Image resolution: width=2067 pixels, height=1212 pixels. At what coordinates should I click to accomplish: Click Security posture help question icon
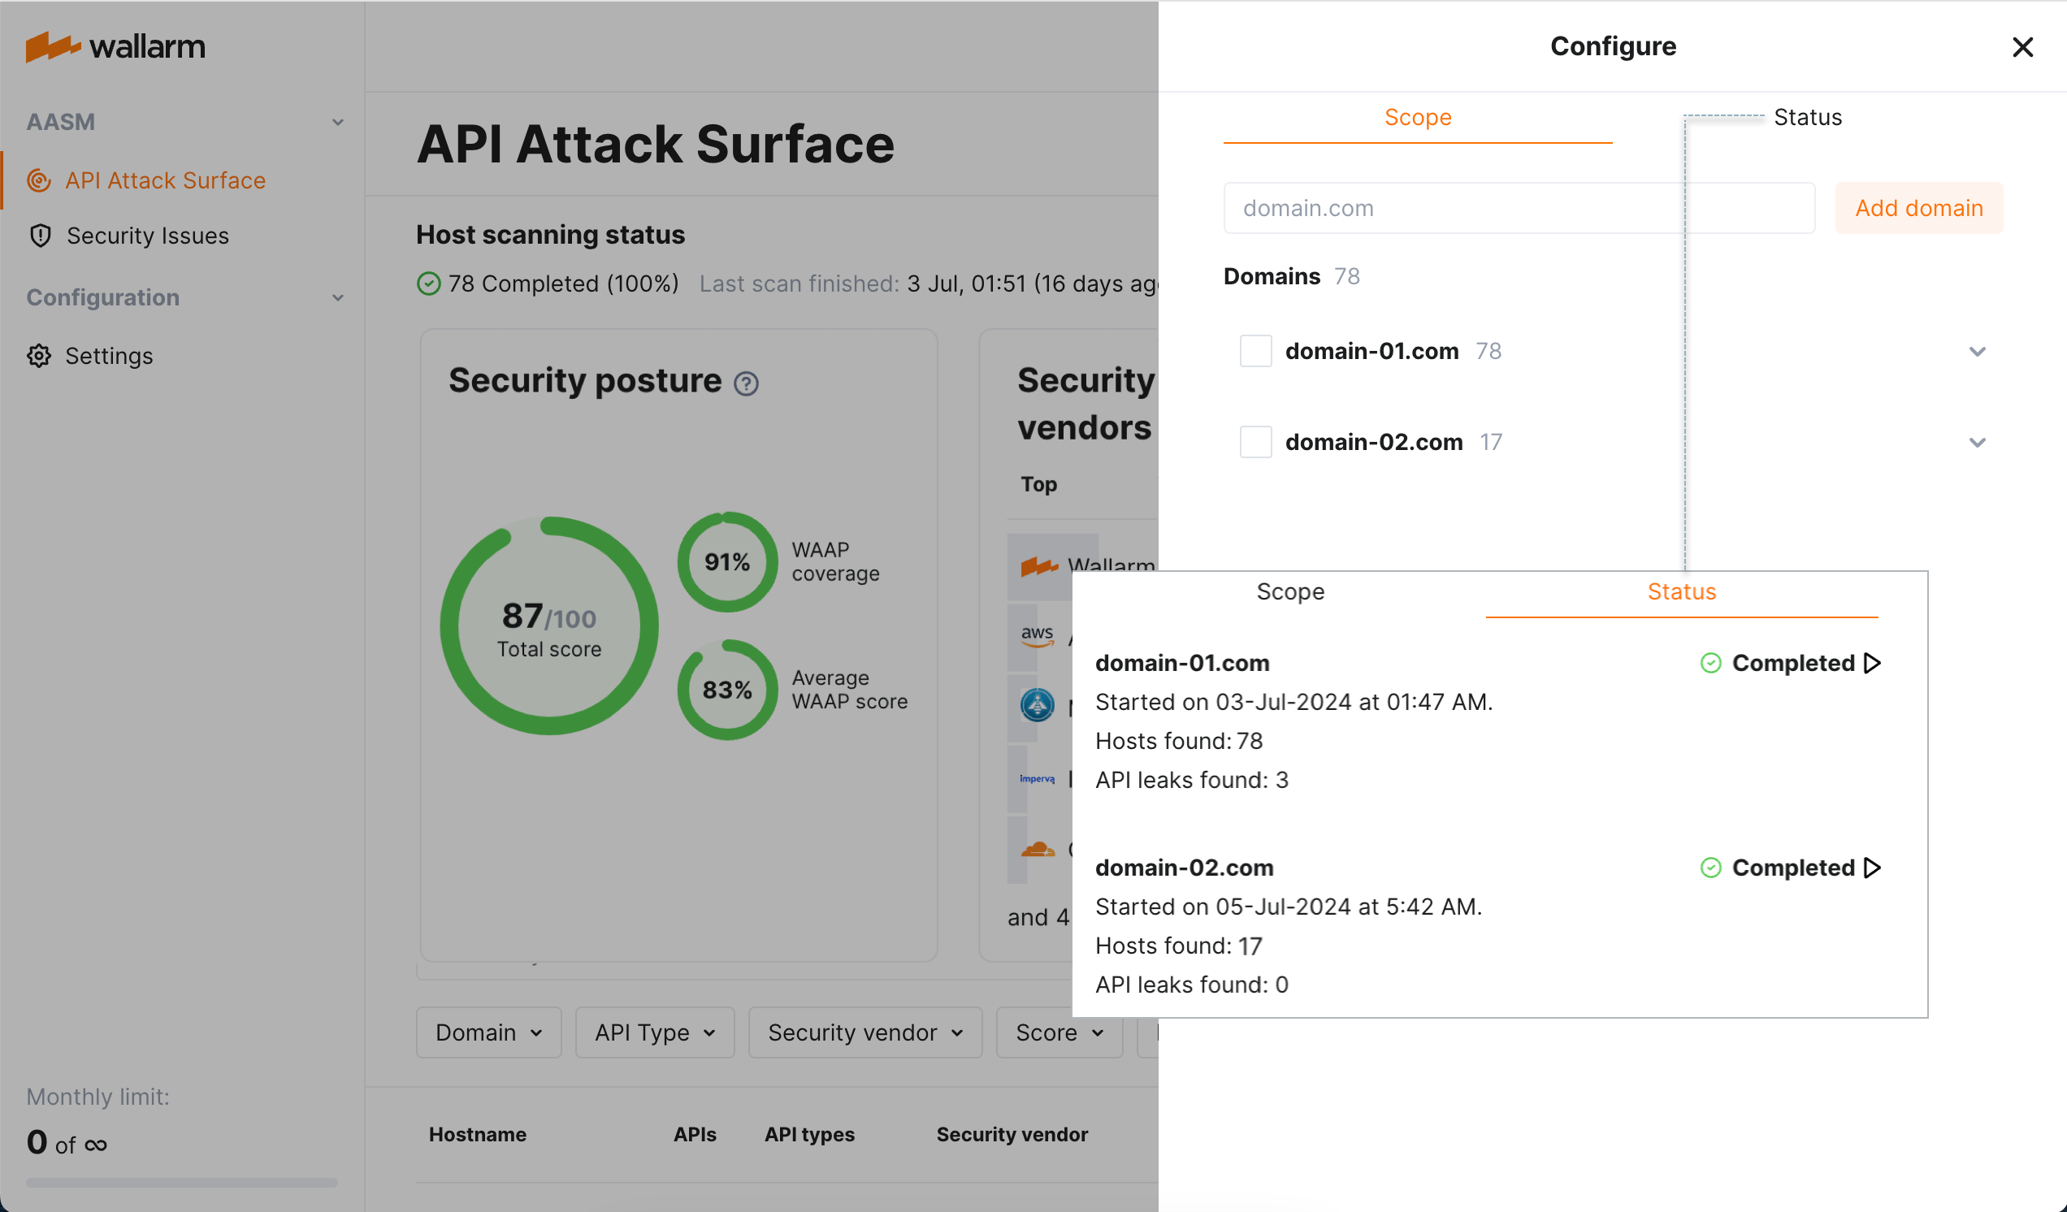click(746, 383)
